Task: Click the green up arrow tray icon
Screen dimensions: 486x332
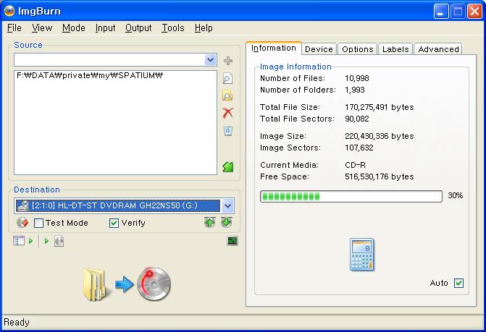Action: click(x=210, y=223)
